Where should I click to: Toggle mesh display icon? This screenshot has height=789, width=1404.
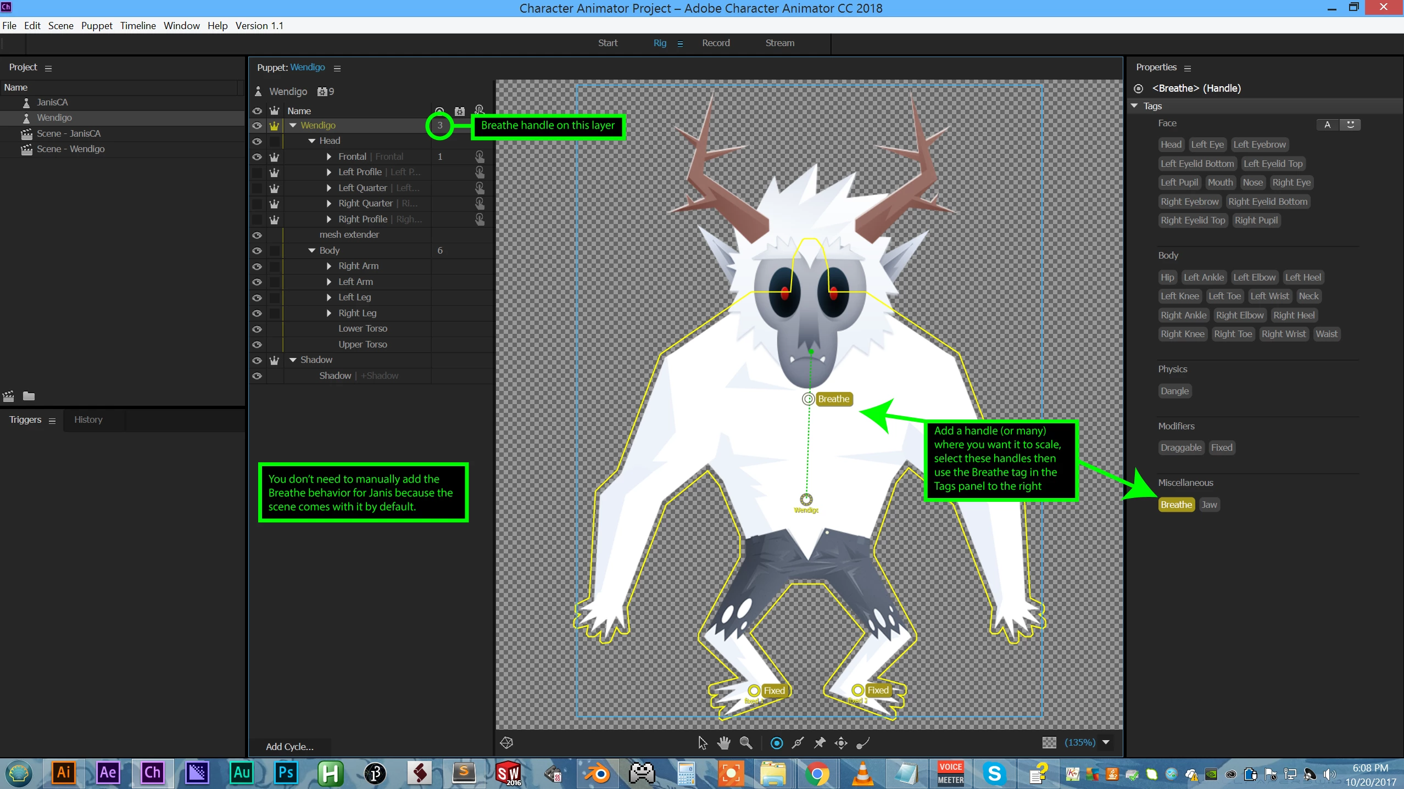pos(506,743)
